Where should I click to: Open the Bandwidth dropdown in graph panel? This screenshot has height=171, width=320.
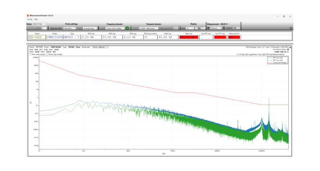(x=100, y=47)
